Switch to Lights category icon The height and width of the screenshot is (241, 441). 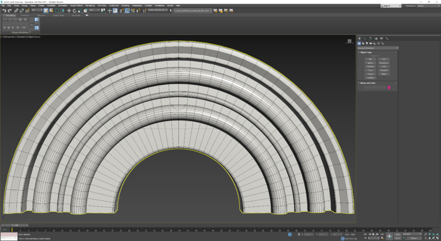click(x=366, y=43)
